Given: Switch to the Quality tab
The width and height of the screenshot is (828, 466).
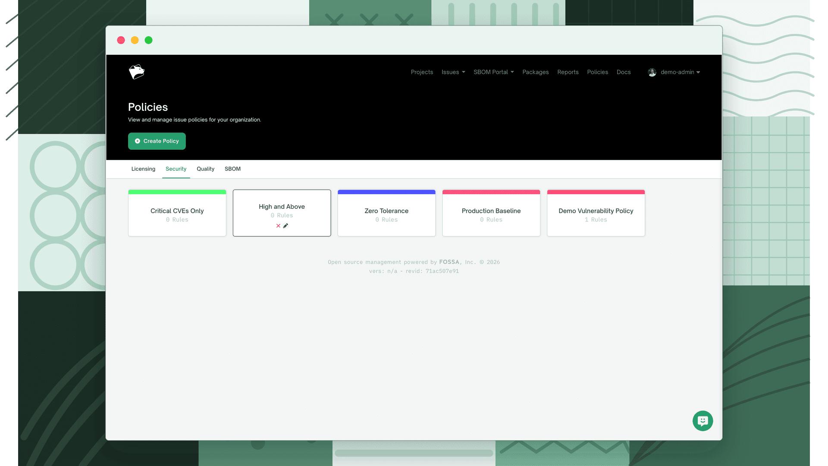Looking at the screenshot, I should (x=205, y=169).
